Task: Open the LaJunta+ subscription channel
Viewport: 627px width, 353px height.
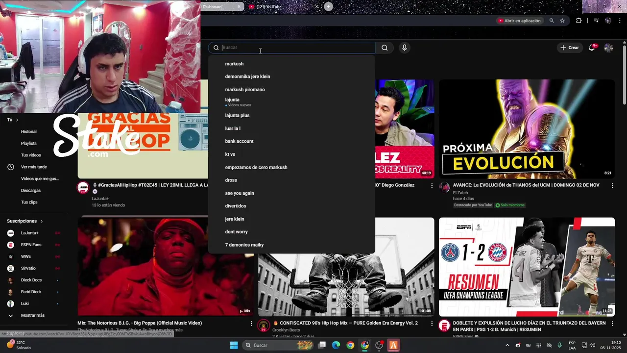Action: point(29,233)
